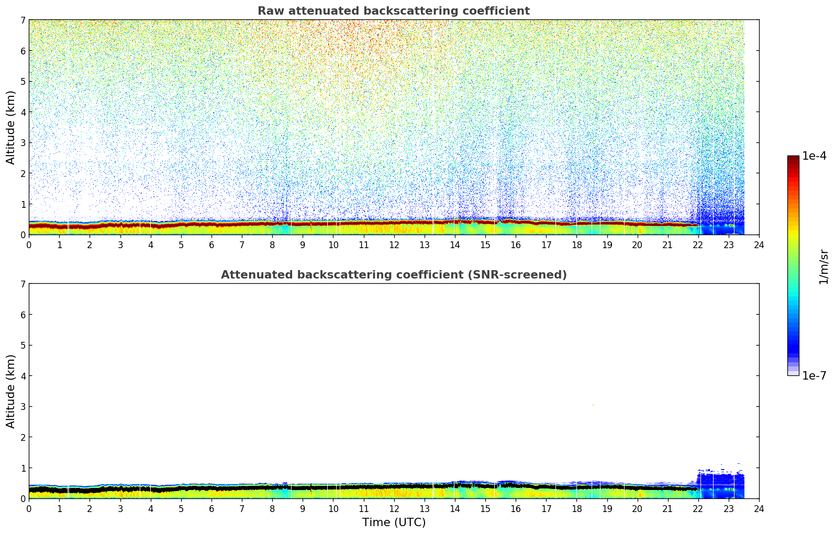Click time tick "15" under the SNR-screened plot
The height and width of the screenshot is (534, 835).
click(x=485, y=508)
